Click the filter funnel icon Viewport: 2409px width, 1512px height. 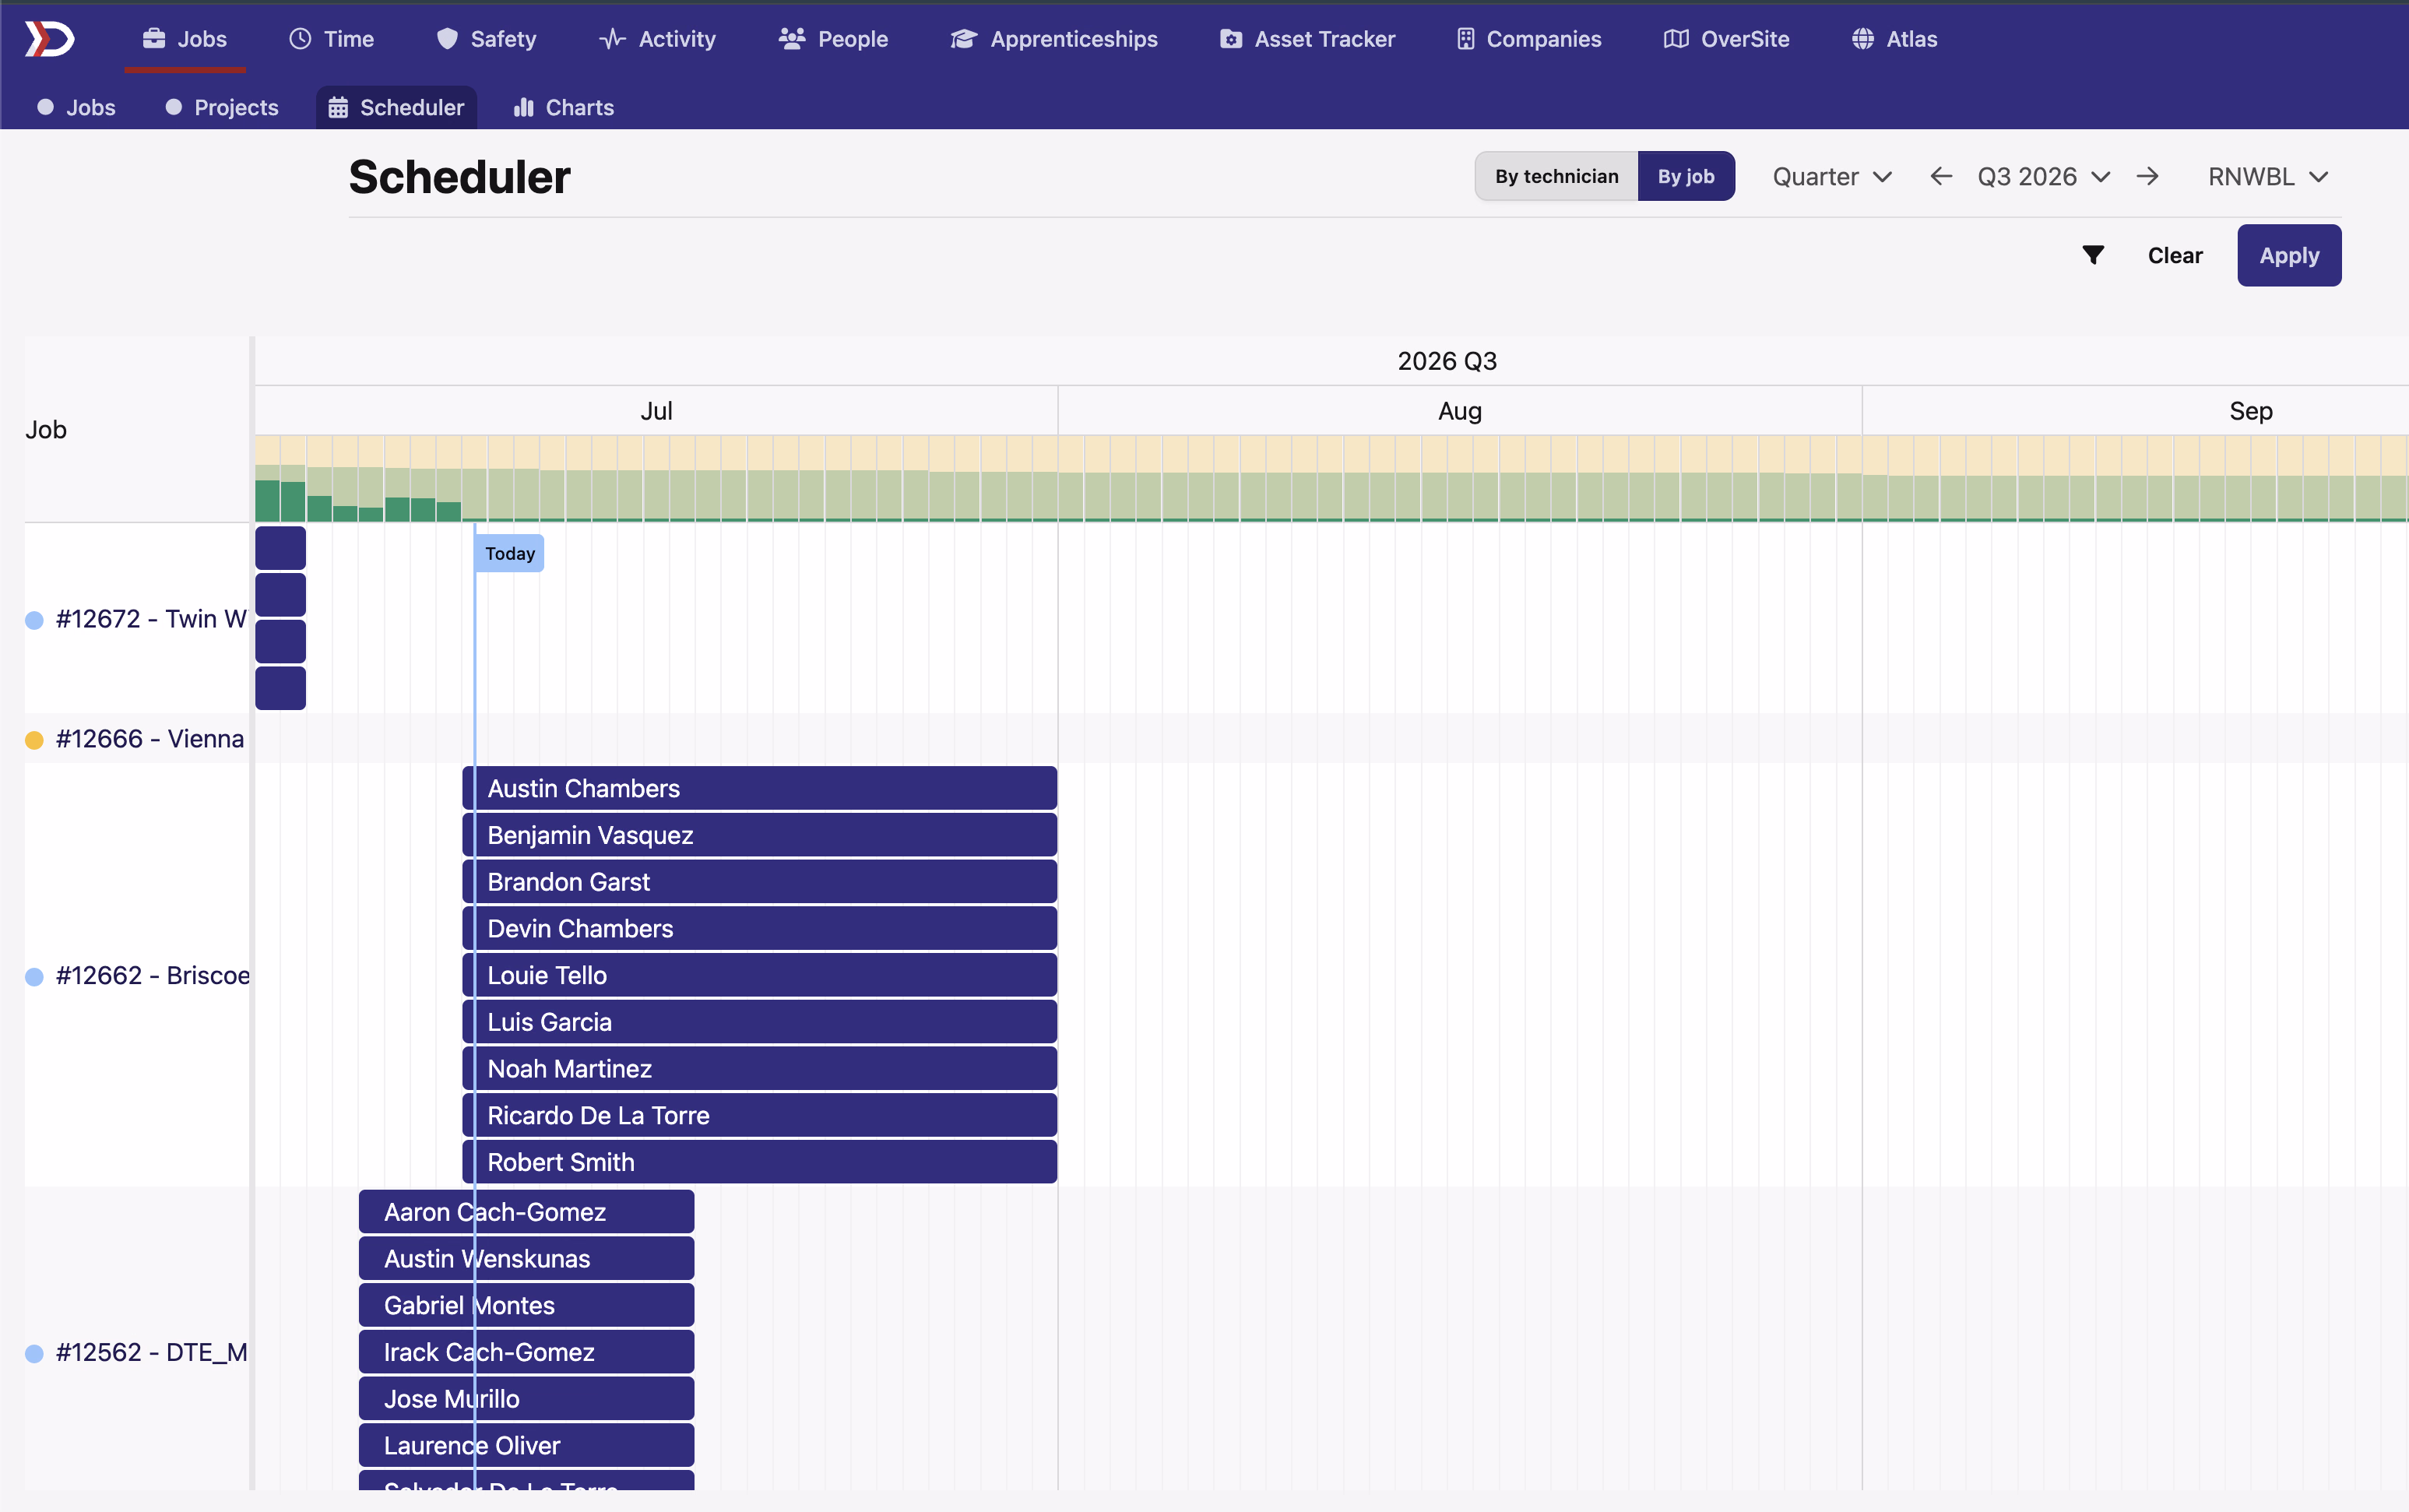[x=2093, y=255]
